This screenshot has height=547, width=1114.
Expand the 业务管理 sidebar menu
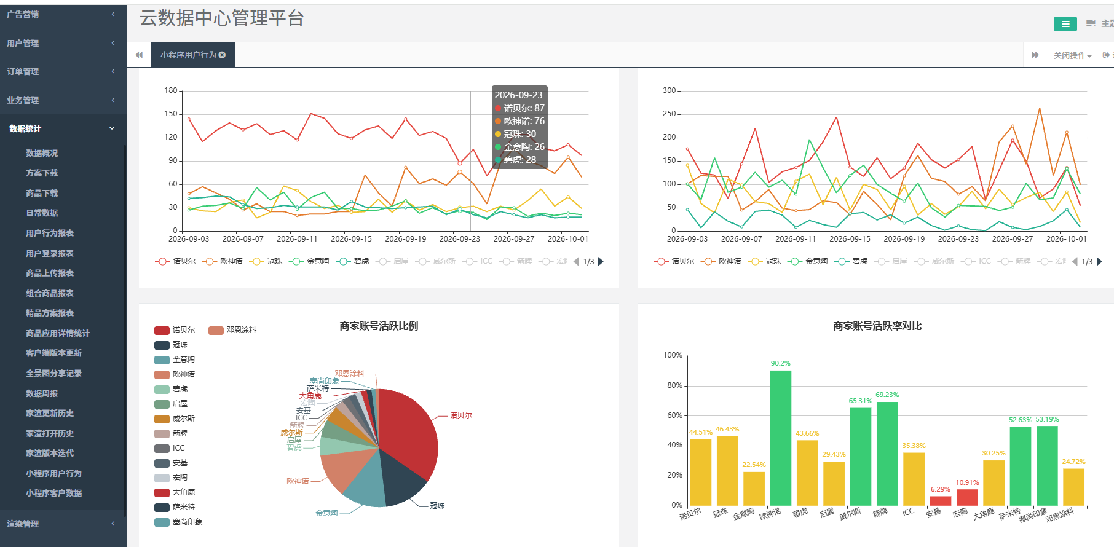[x=63, y=100]
